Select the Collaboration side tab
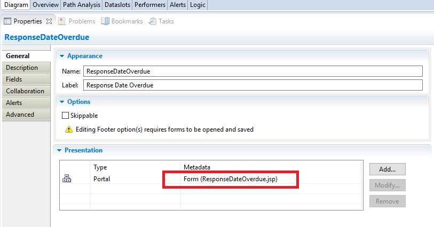434x227 pixels. click(26, 91)
